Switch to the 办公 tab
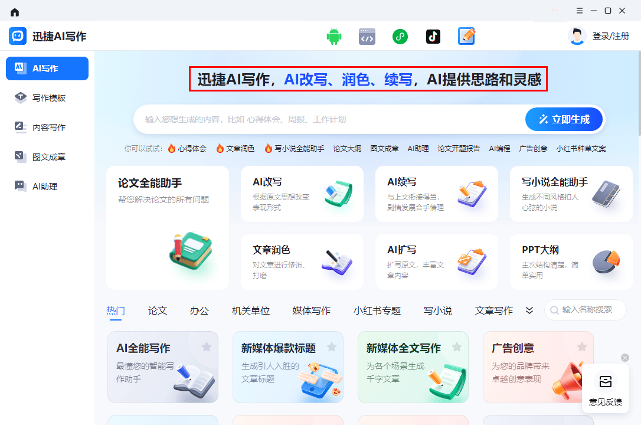The width and height of the screenshot is (641, 425). 200,311
